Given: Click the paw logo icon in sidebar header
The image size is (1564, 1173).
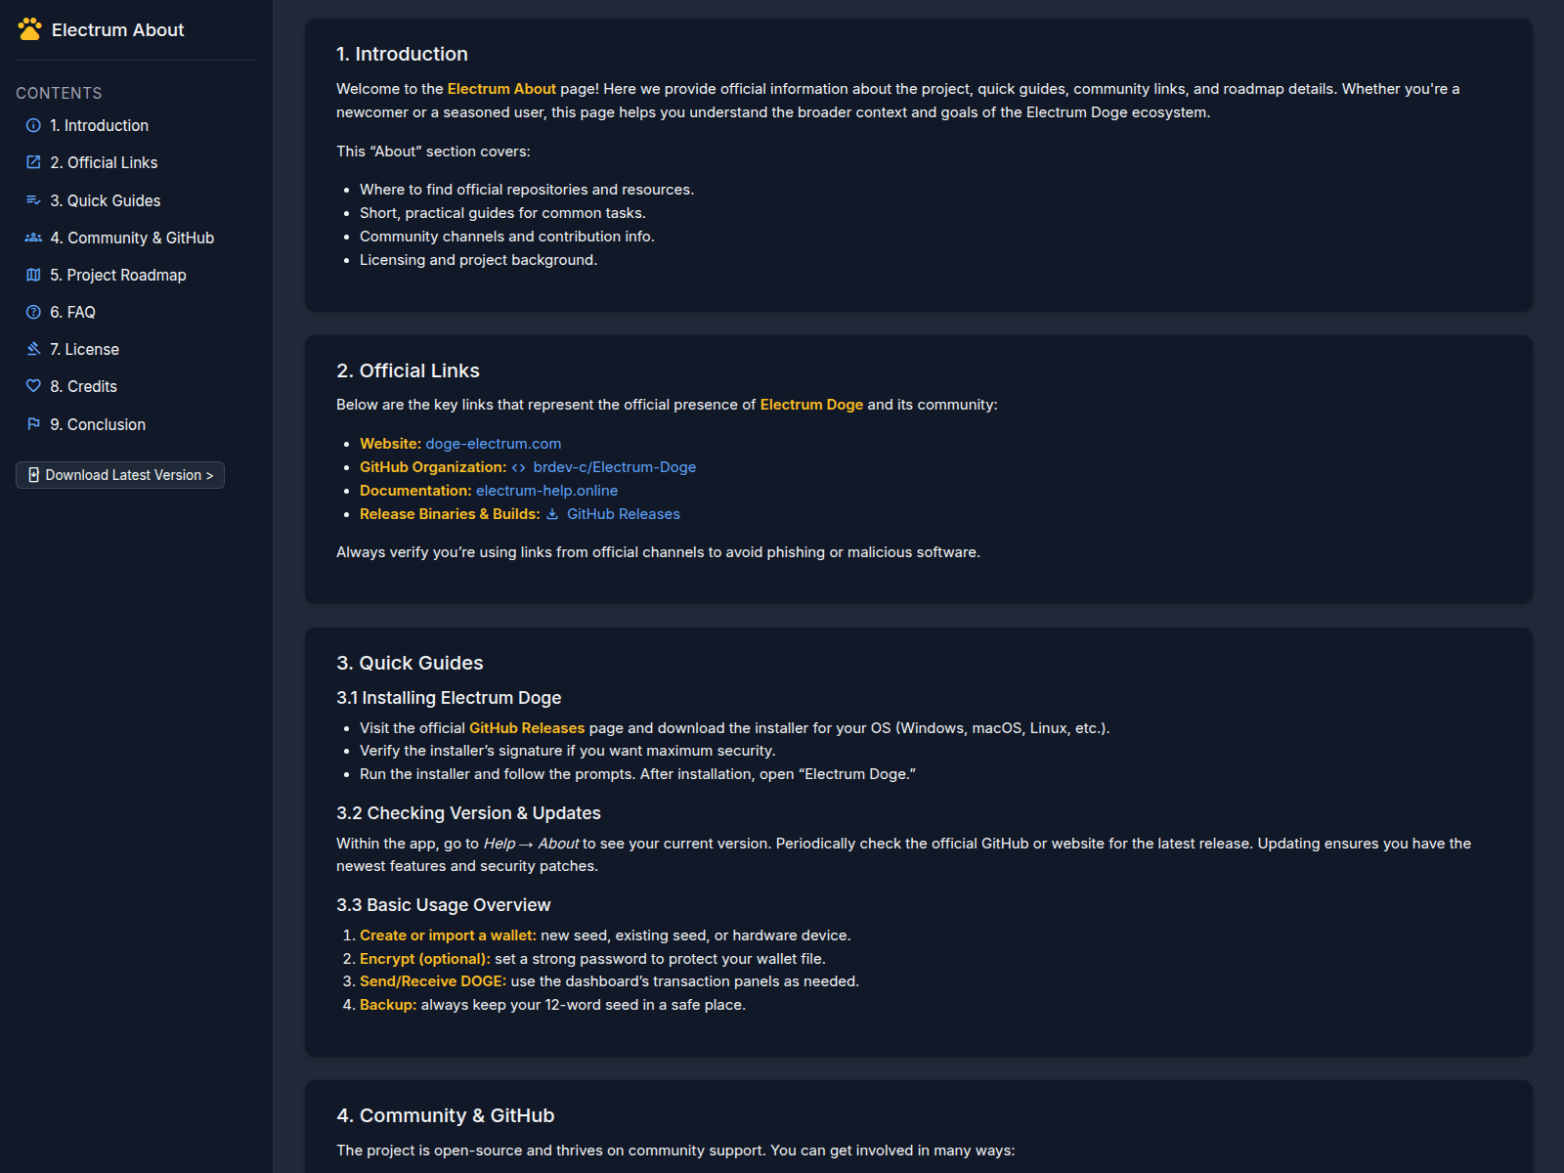Looking at the screenshot, I should click(x=30, y=29).
